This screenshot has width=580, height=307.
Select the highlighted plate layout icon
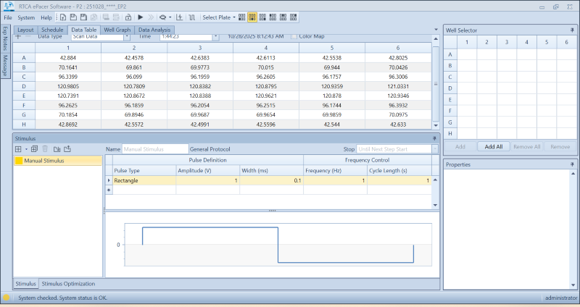pyautogui.click(x=252, y=17)
